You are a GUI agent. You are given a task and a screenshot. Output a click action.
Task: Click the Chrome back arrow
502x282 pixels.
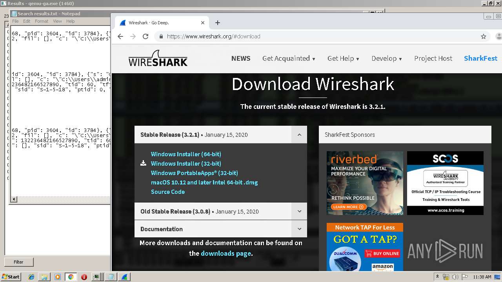[120, 36]
